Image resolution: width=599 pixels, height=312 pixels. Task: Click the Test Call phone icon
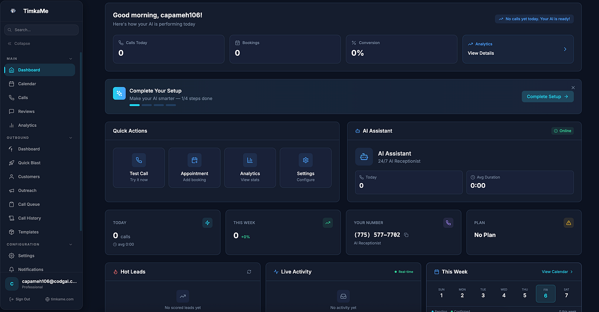click(x=139, y=160)
